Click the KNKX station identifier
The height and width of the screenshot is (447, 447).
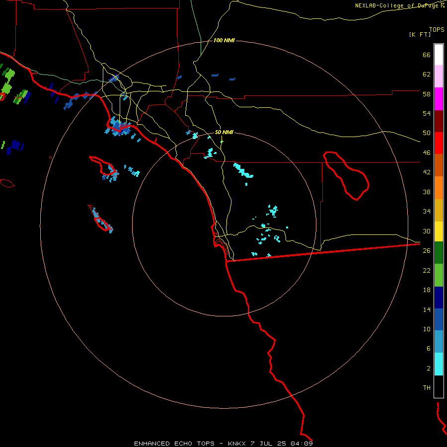point(238,444)
